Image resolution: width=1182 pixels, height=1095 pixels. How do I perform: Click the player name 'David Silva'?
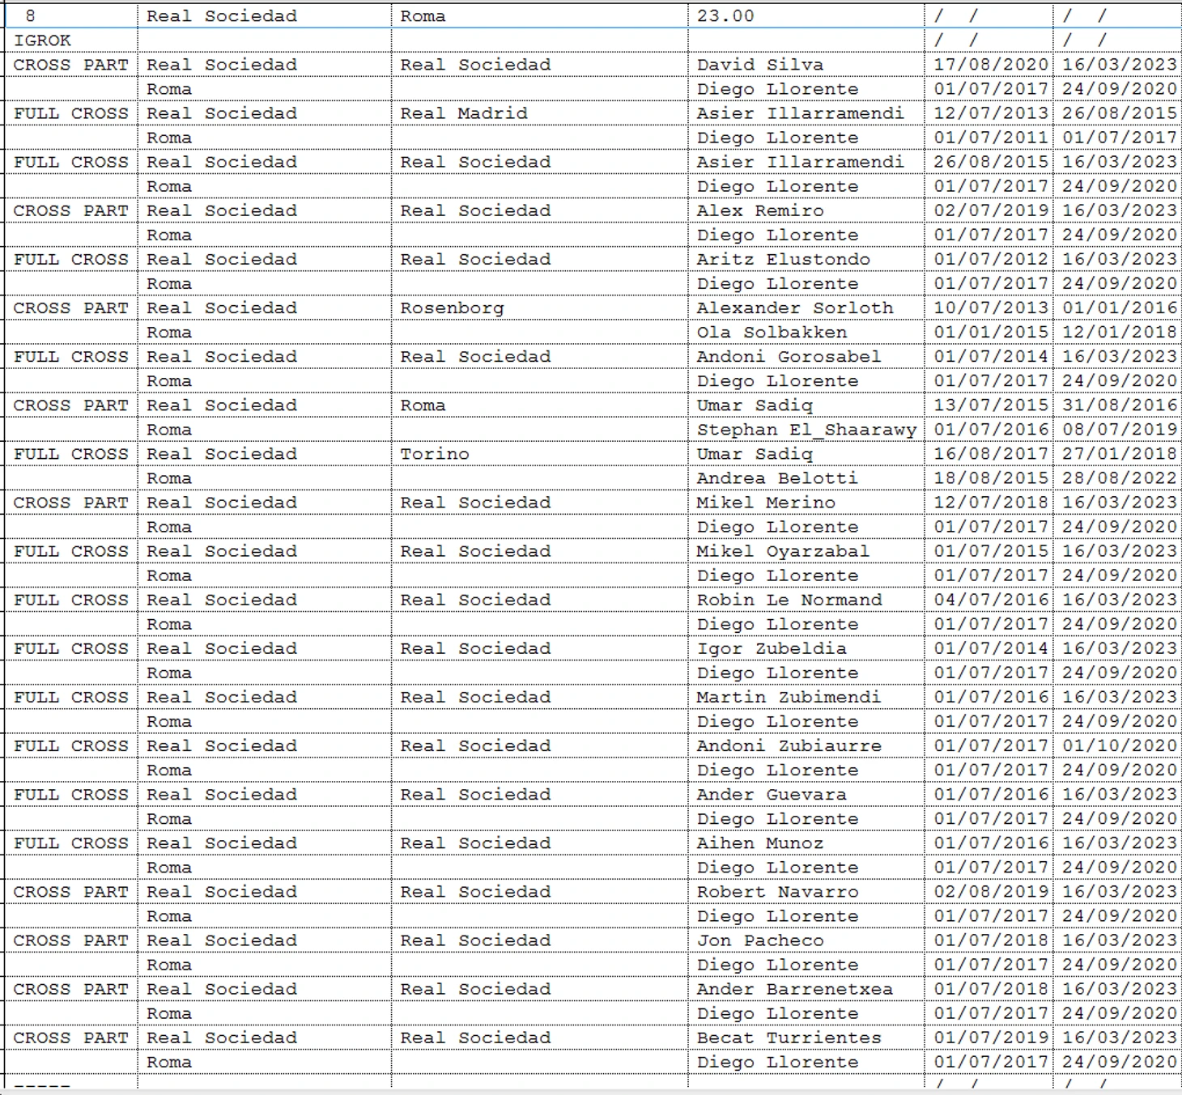pyautogui.click(x=760, y=64)
